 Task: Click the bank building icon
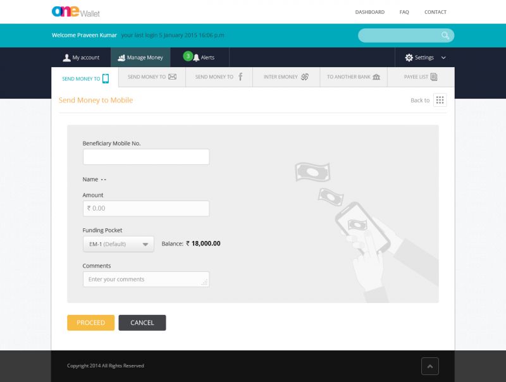click(x=376, y=77)
